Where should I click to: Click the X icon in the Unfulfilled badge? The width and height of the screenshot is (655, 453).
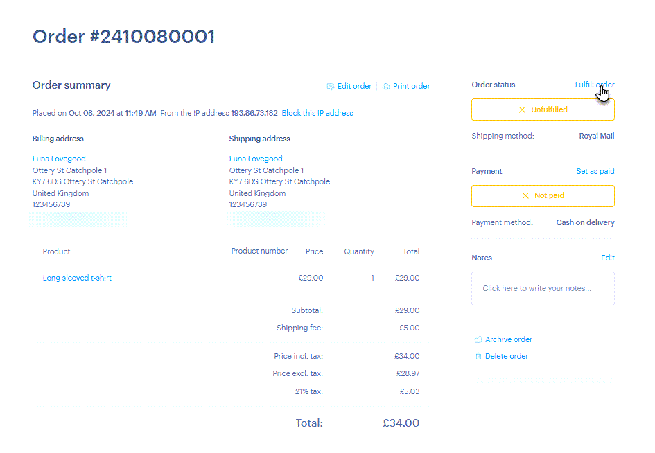[522, 110]
